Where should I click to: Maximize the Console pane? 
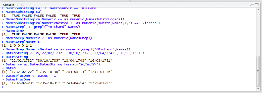(256, 5)
